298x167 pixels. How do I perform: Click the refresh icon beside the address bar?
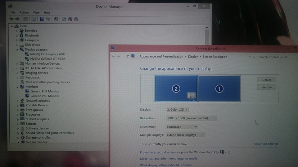[254, 57]
